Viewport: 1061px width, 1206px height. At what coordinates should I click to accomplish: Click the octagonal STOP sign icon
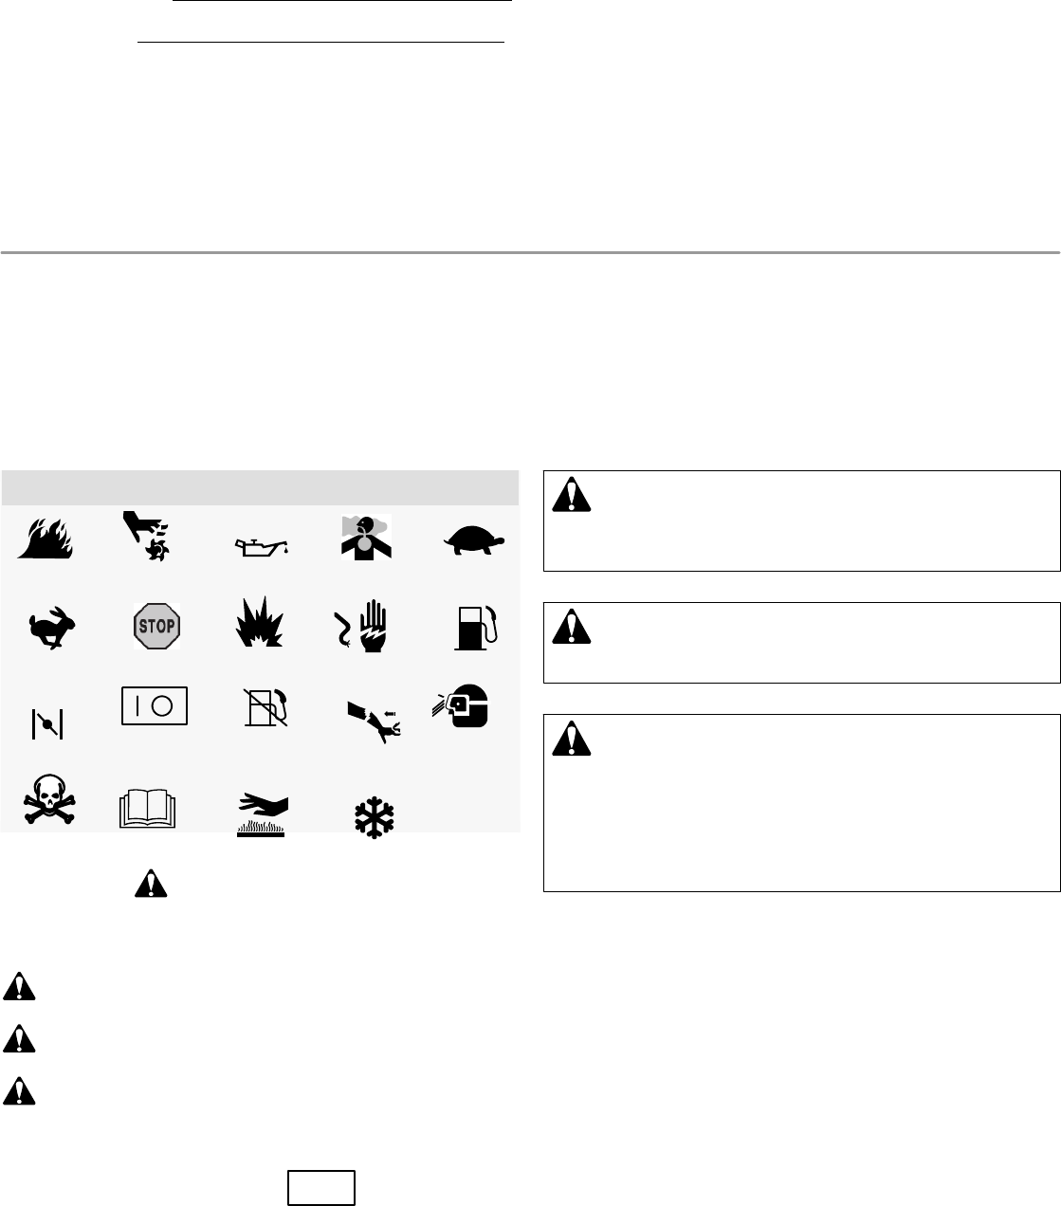(156, 626)
